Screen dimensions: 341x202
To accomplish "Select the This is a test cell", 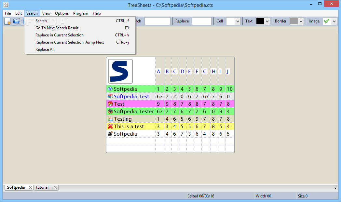I will click(131, 126).
